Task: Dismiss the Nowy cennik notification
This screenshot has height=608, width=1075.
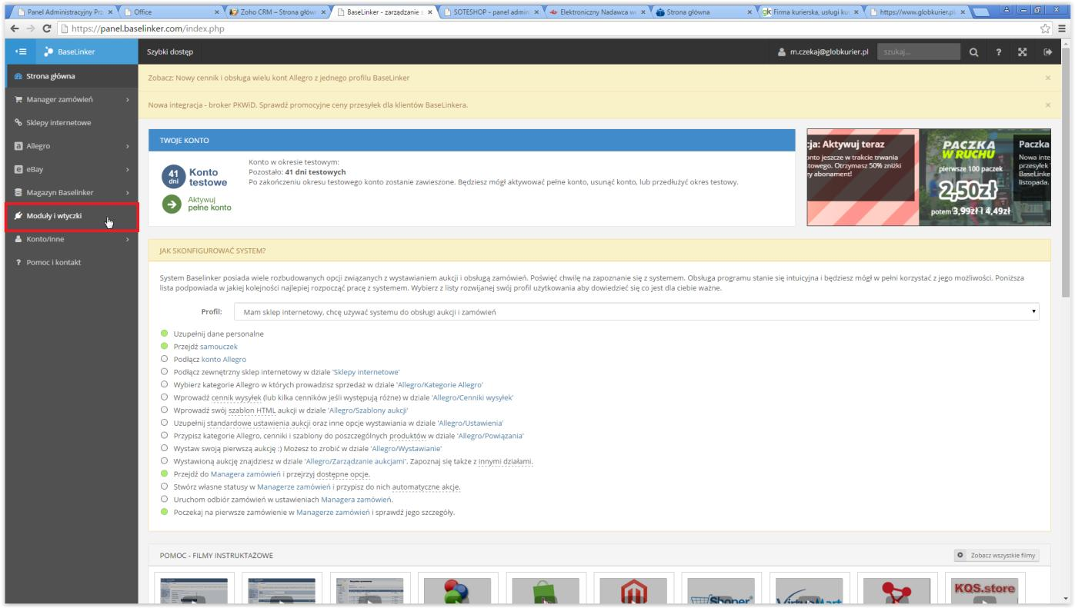Action: pyautogui.click(x=1047, y=78)
